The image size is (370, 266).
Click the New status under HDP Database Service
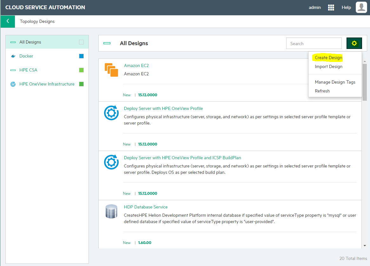tap(127, 243)
